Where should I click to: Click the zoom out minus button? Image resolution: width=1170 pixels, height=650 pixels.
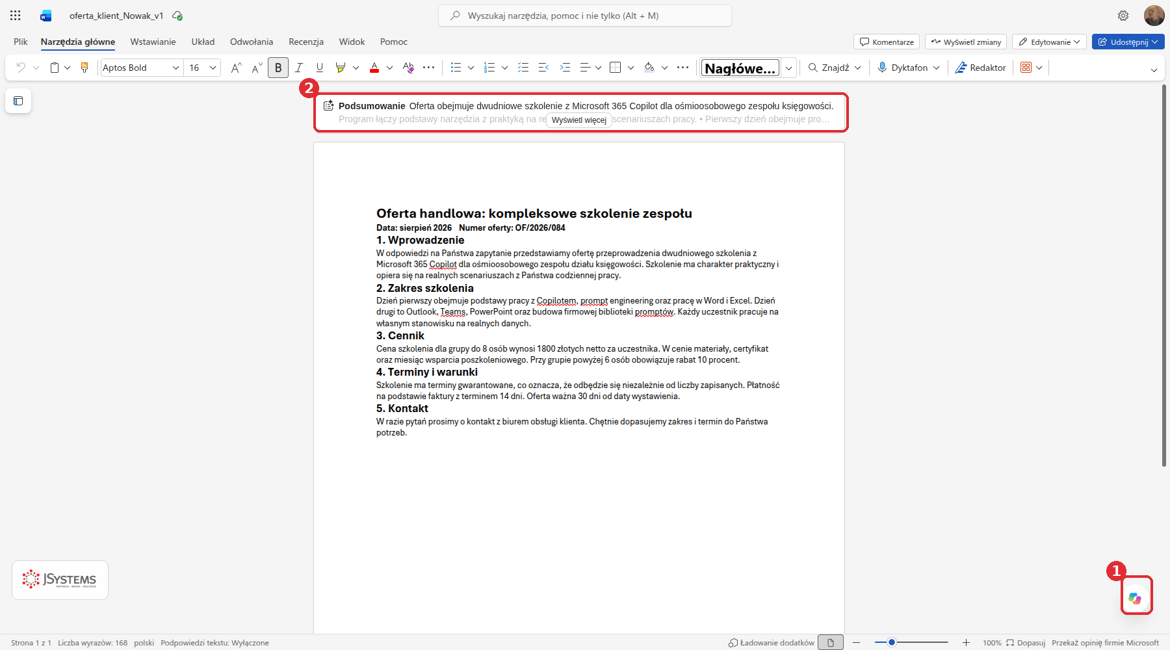point(857,642)
